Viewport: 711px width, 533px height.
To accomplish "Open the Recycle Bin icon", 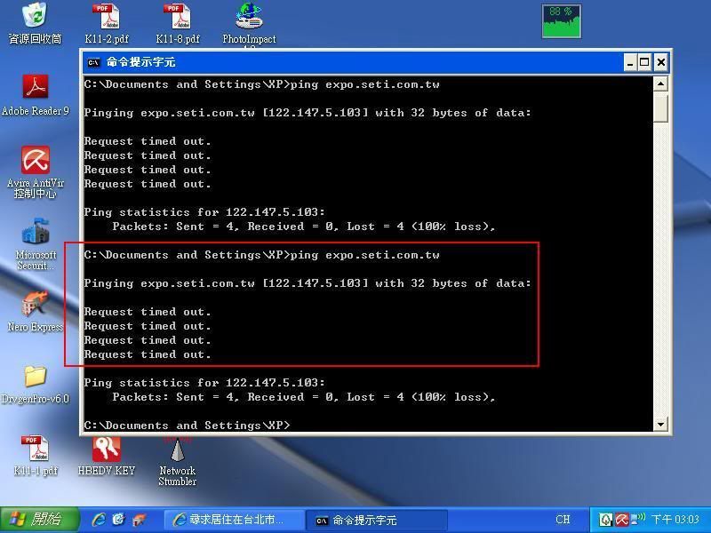I will [35, 17].
